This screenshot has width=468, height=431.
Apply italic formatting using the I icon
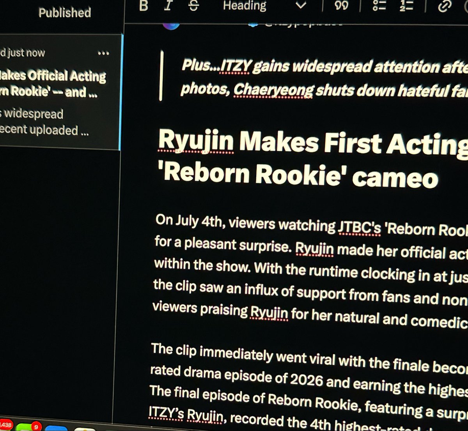coord(168,5)
